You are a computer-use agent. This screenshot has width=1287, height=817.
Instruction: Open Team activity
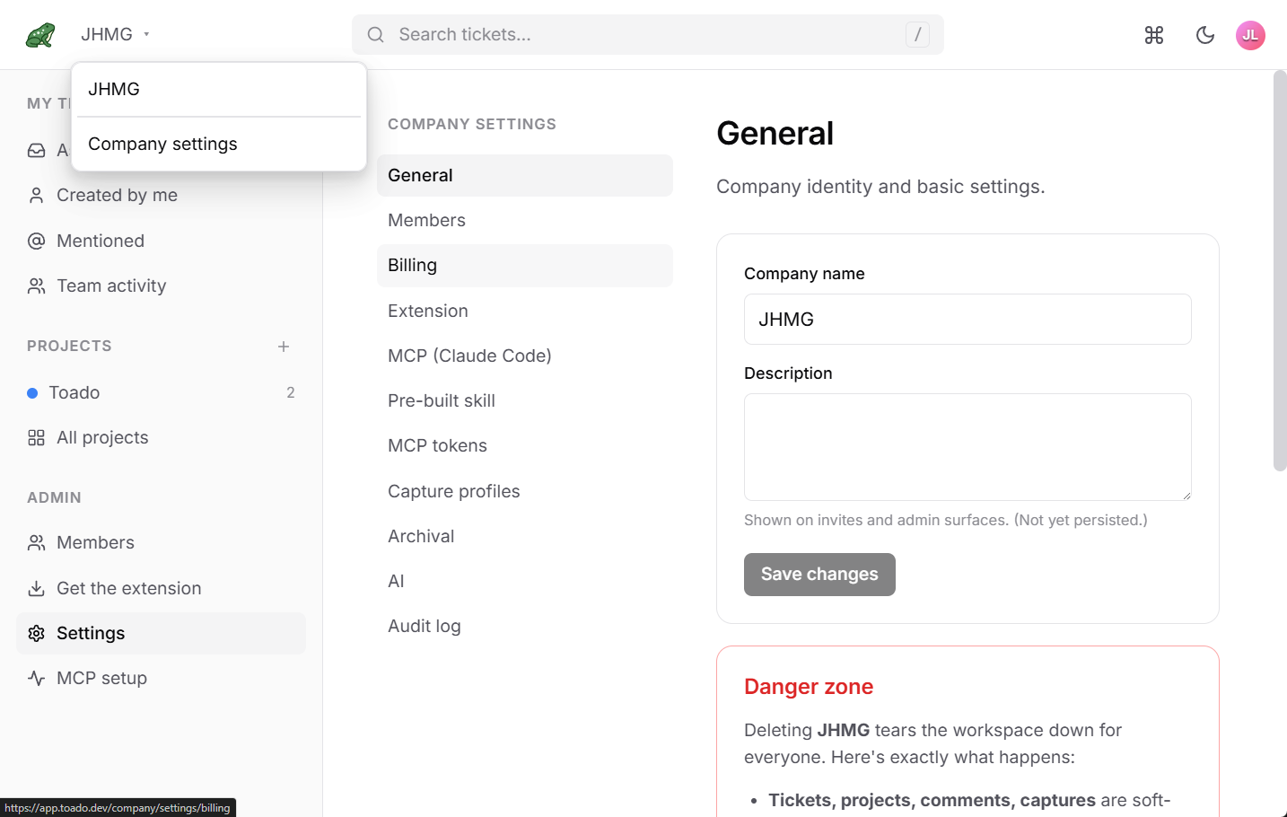pyautogui.click(x=162, y=286)
